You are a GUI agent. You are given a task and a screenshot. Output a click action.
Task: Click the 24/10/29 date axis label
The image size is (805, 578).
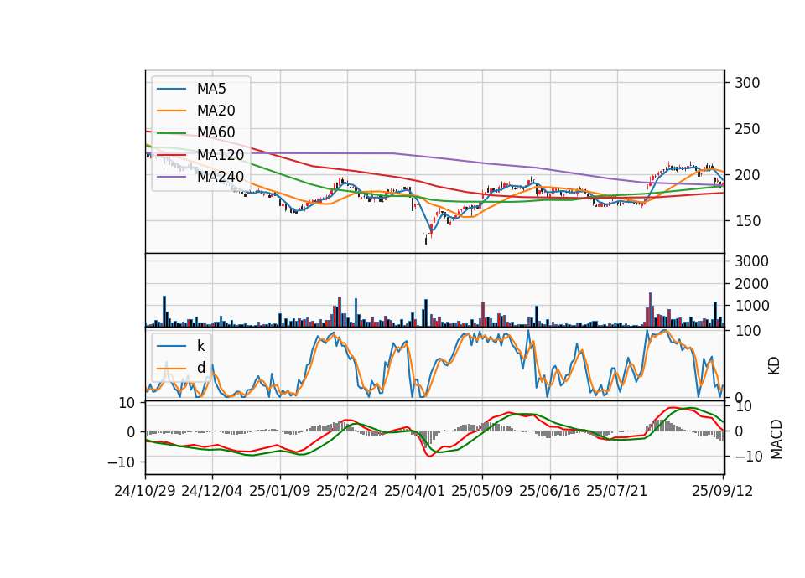click(x=145, y=491)
